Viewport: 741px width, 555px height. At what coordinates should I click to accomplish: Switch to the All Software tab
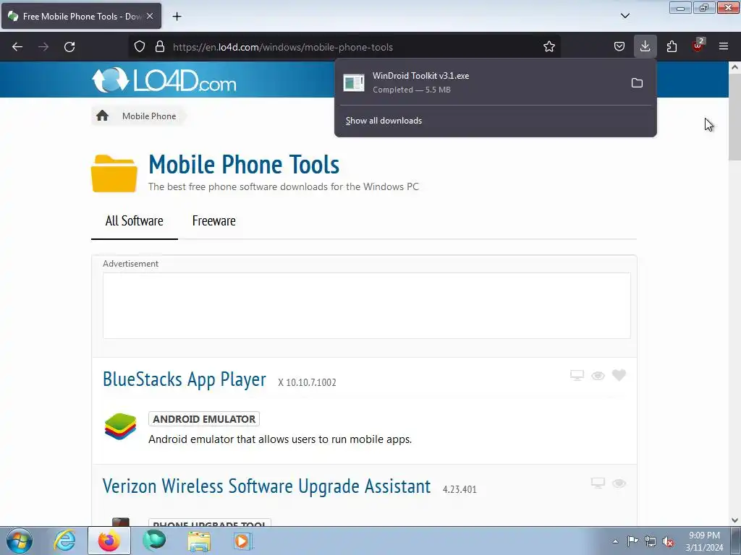134,221
